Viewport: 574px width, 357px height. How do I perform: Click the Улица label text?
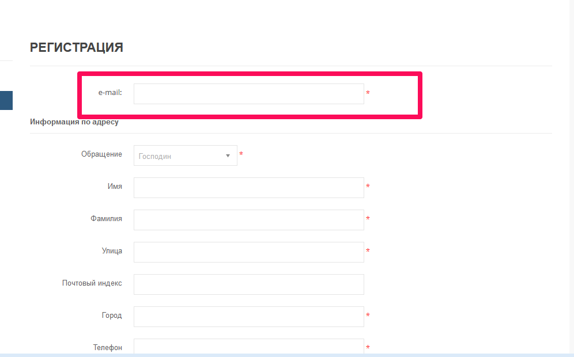(112, 251)
